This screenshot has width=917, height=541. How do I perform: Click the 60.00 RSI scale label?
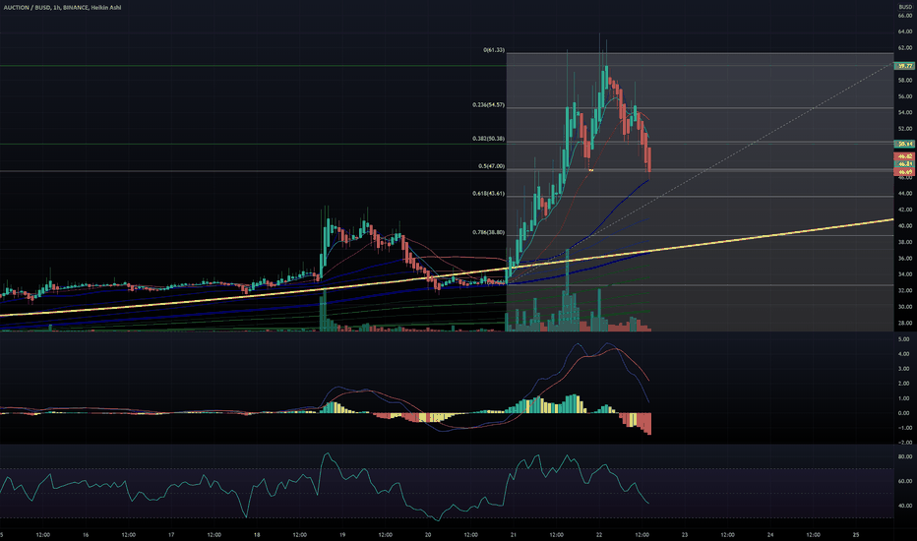tap(905, 481)
